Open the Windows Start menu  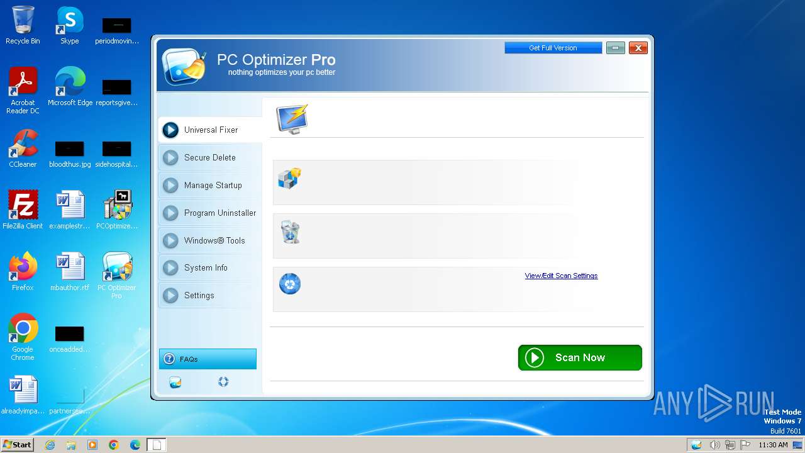pyautogui.click(x=17, y=444)
